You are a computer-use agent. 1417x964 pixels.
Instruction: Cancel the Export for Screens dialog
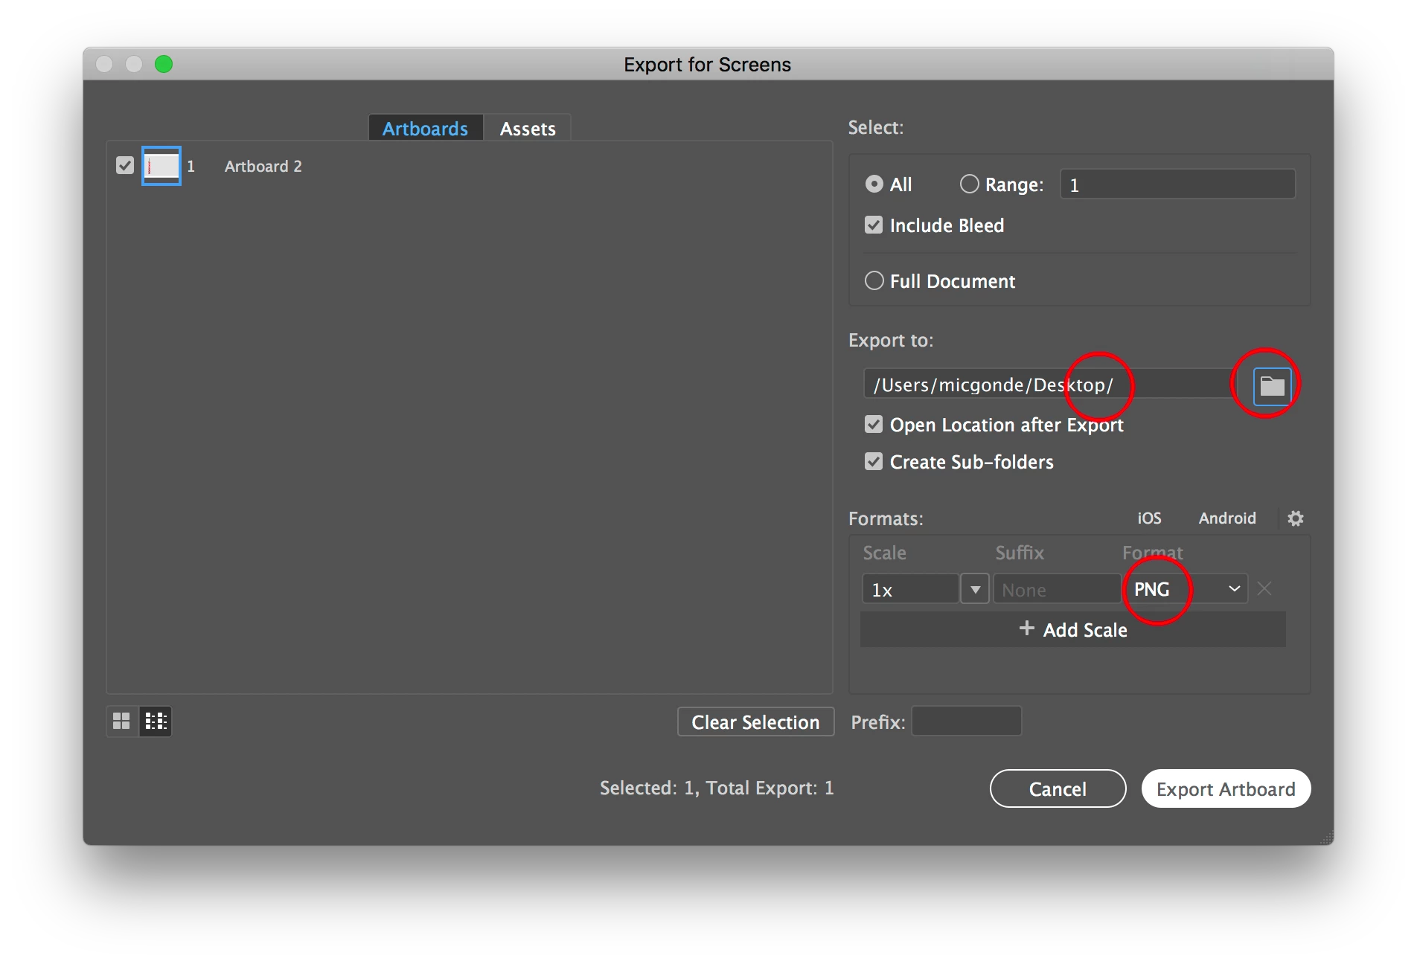coord(1058,788)
